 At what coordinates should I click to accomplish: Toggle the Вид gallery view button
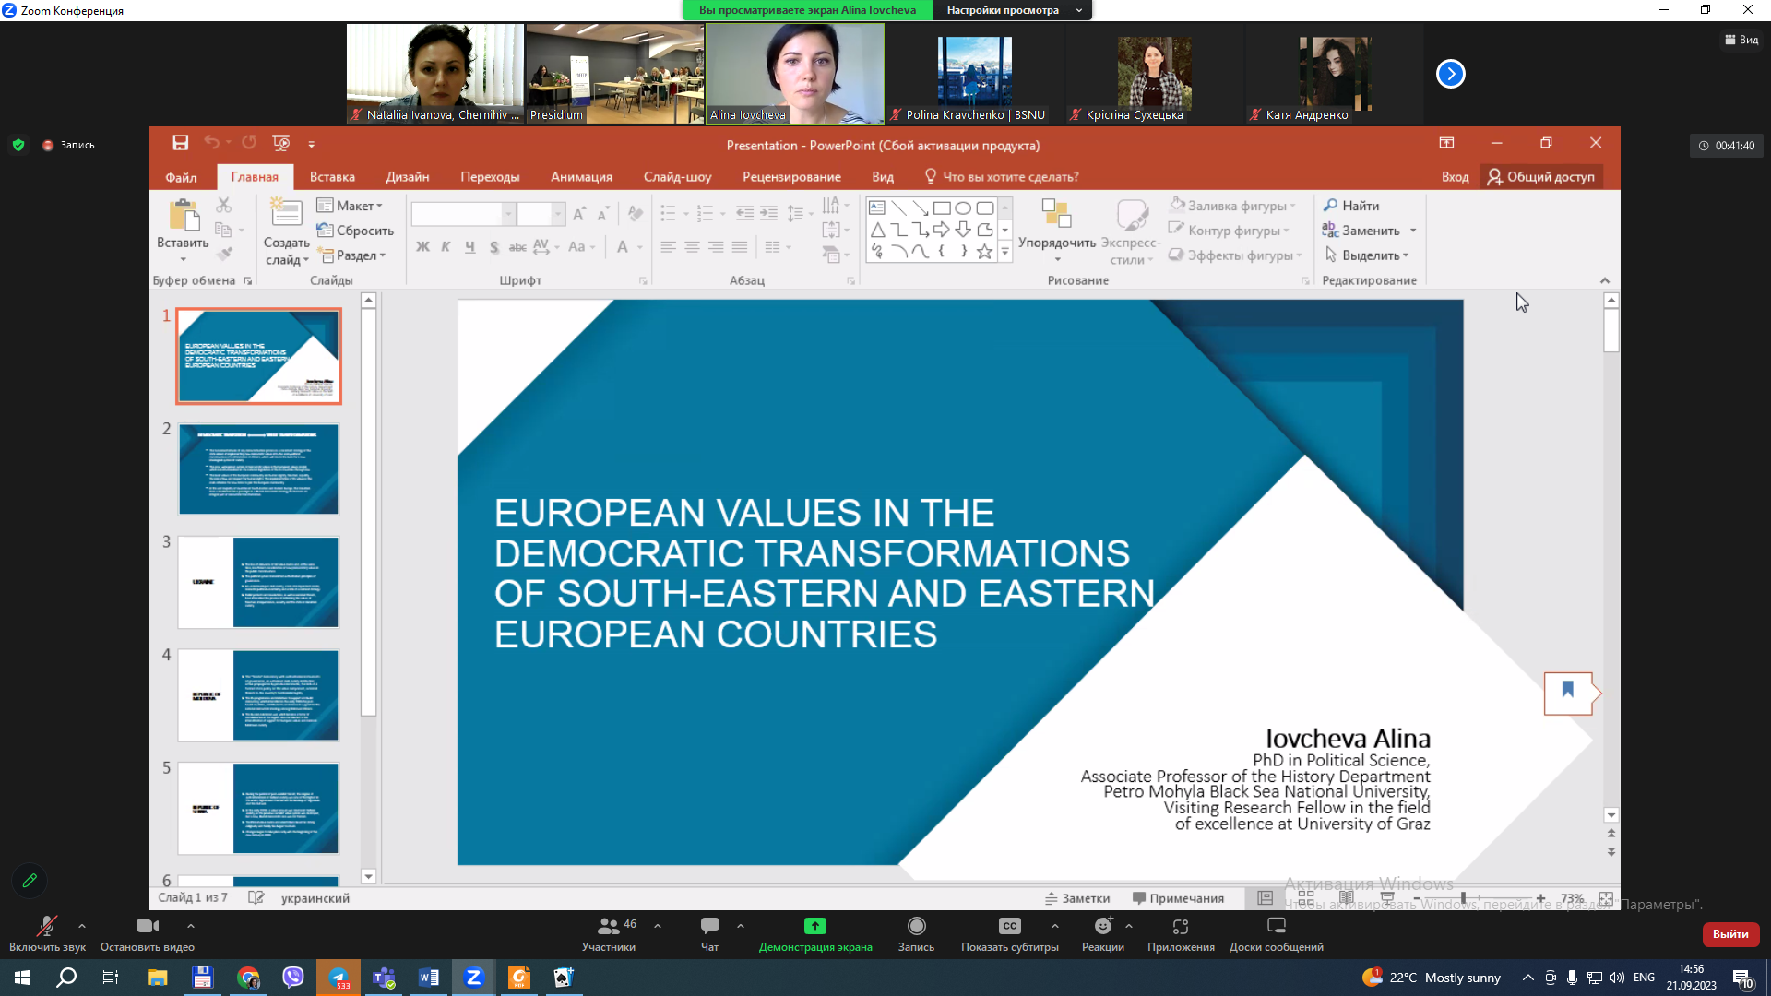pos(1741,40)
